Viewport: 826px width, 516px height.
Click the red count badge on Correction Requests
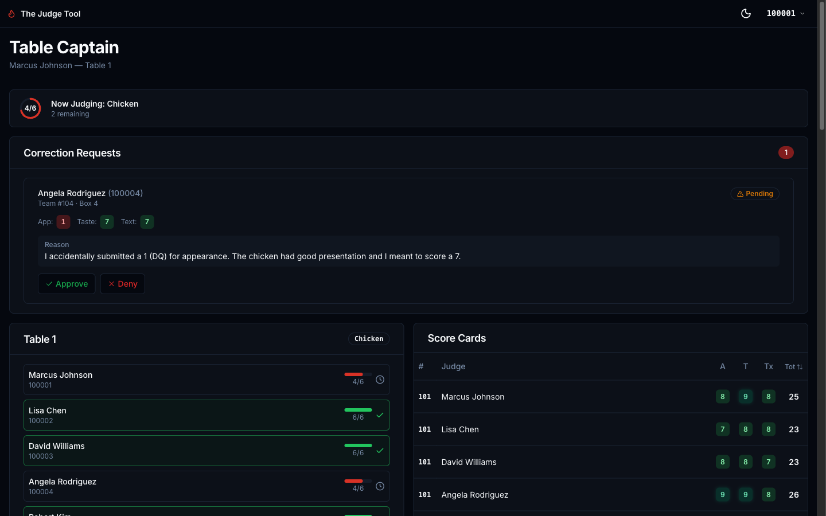click(x=786, y=153)
